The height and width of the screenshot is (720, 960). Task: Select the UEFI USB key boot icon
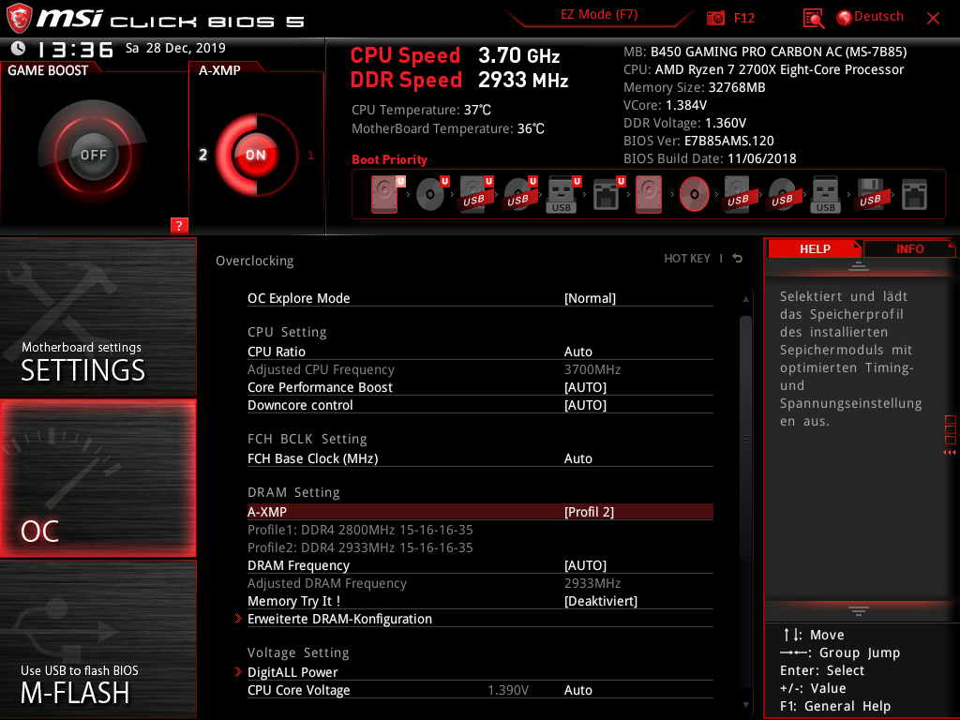pos(562,195)
